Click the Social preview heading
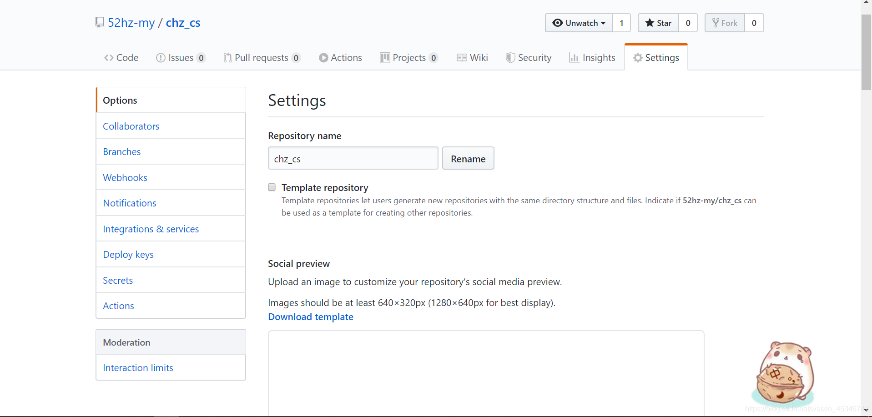The image size is (872, 417). pyautogui.click(x=299, y=264)
